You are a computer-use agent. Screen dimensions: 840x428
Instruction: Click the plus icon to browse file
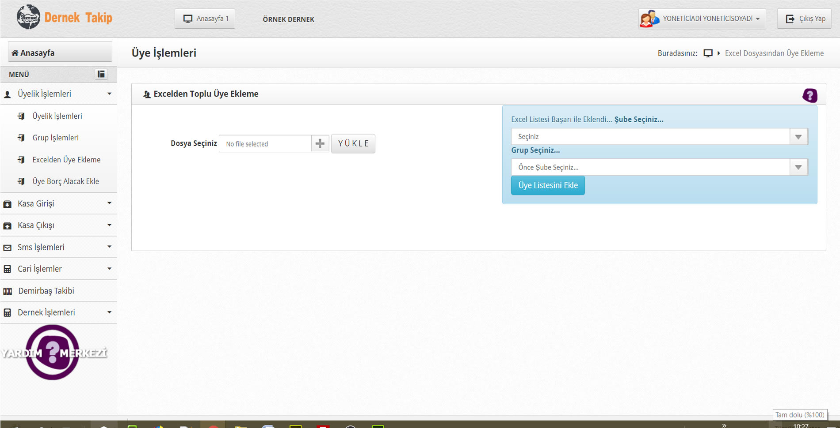pyautogui.click(x=320, y=144)
